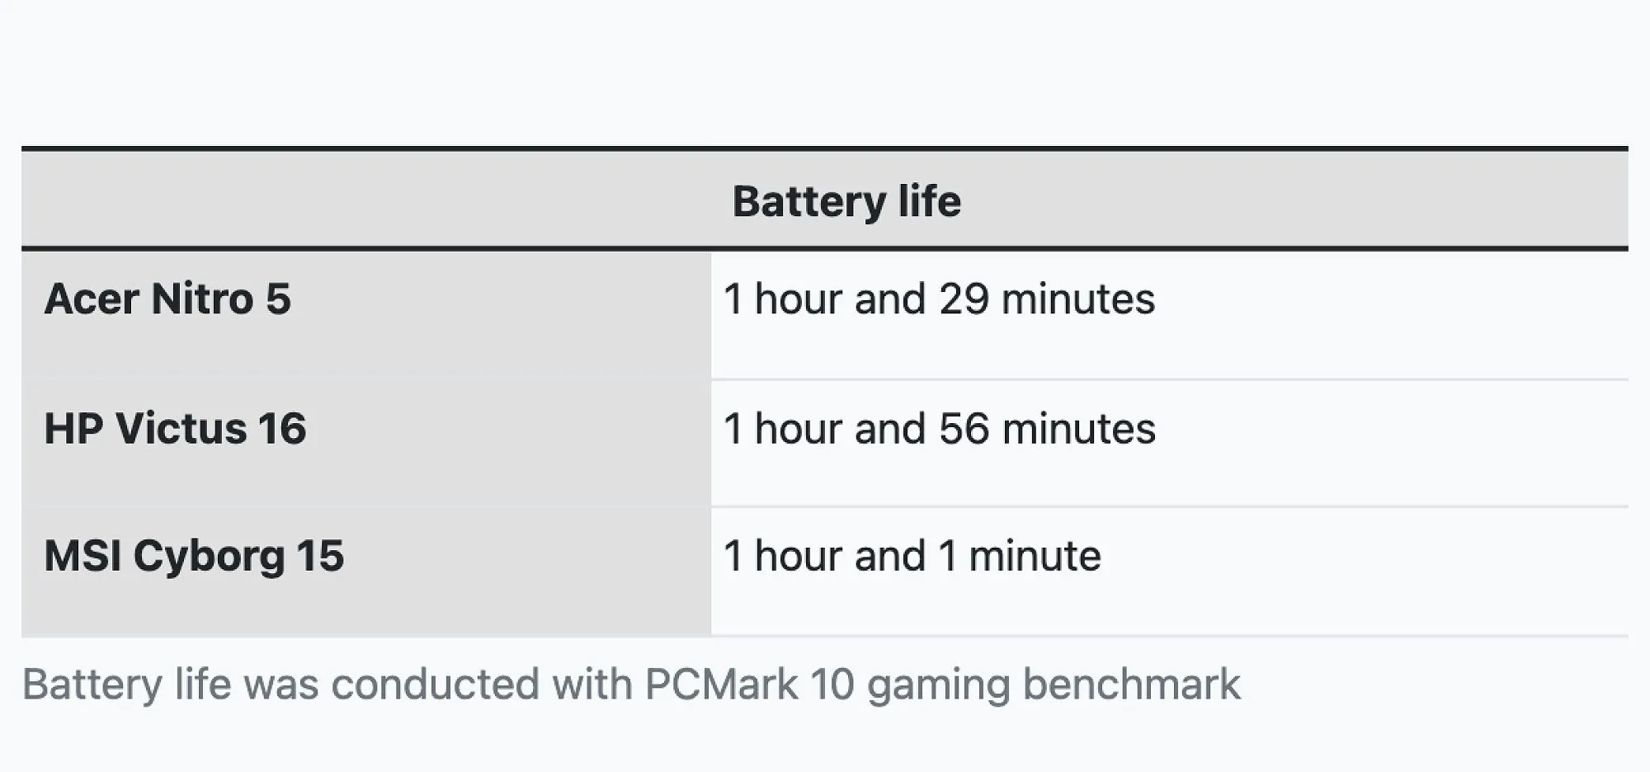Click the word "Acer" in the first row
This screenshot has height=772, width=1650.
(x=91, y=299)
